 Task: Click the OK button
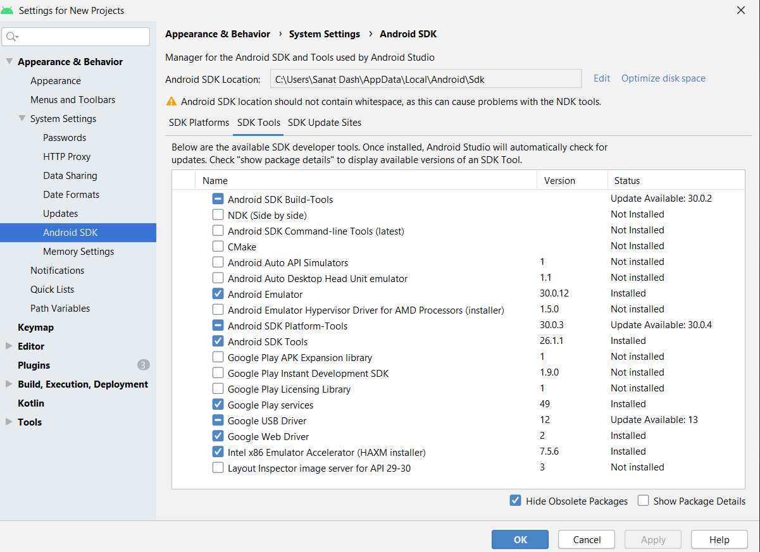tap(520, 539)
